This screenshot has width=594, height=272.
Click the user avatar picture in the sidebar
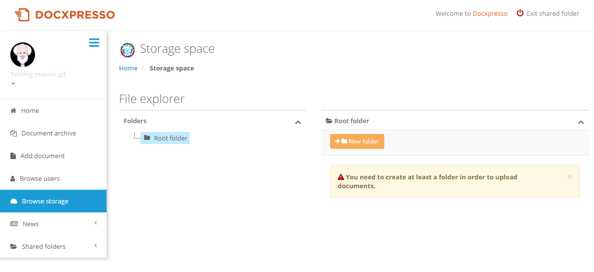click(x=23, y=55)
